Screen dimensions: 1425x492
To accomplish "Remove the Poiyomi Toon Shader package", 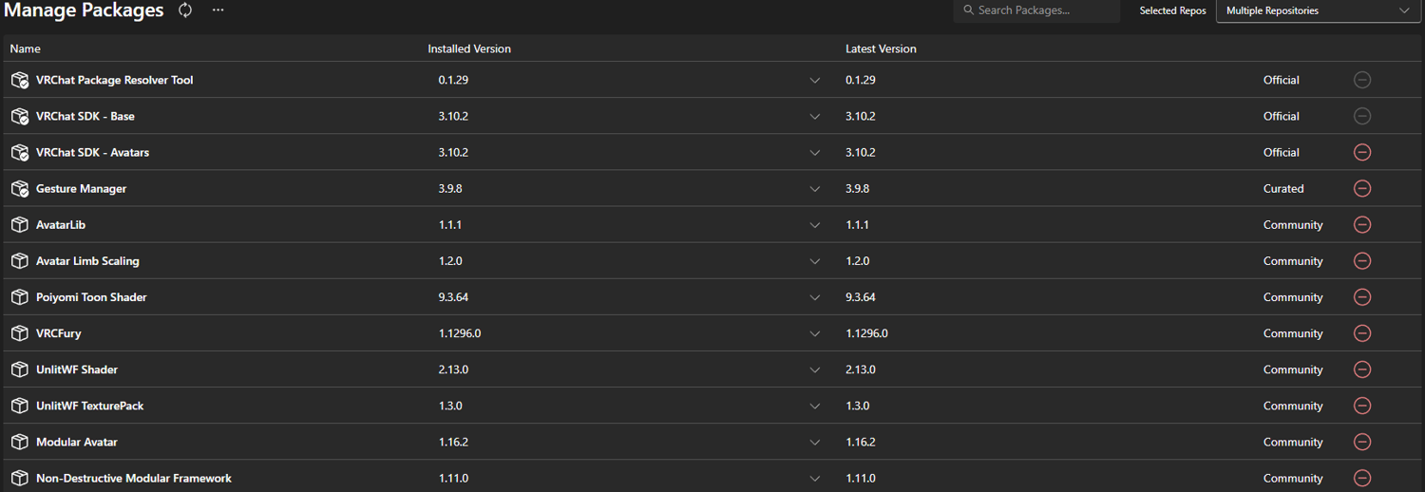I will 1362,297.
